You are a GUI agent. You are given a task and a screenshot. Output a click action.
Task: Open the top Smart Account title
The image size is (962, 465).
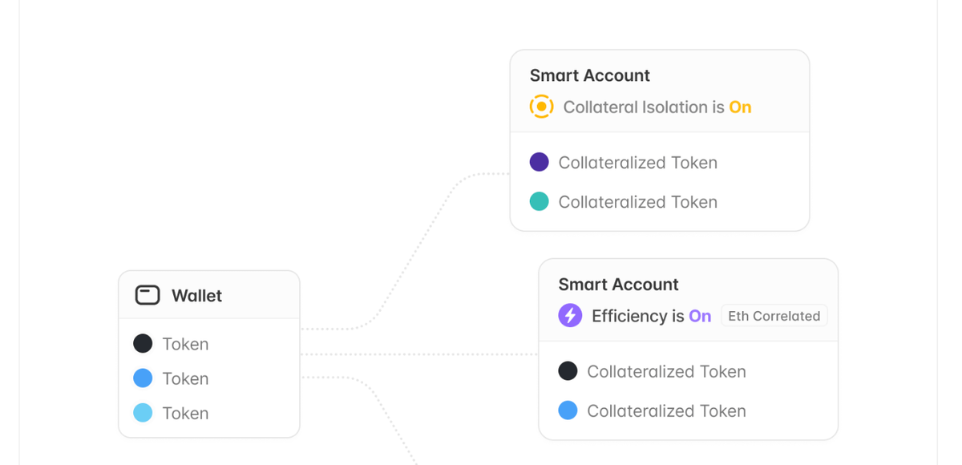[589, 75]
